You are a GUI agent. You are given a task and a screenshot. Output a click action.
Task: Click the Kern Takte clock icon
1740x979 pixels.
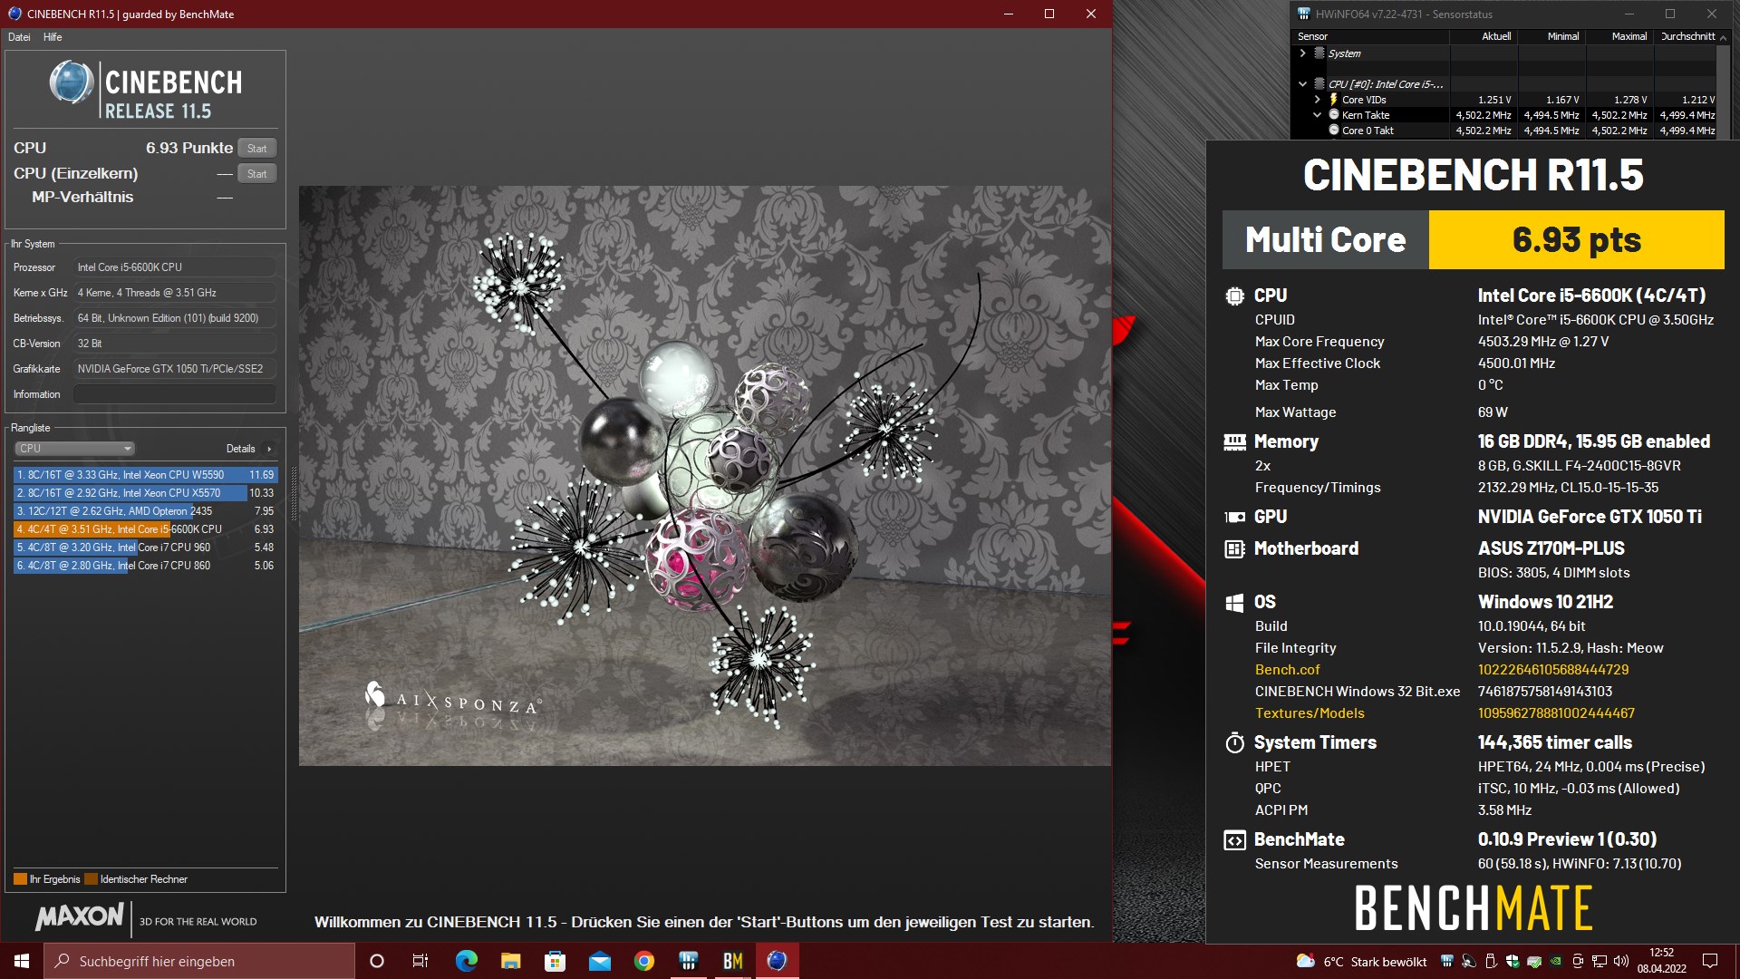click(x=1334, y=115)
